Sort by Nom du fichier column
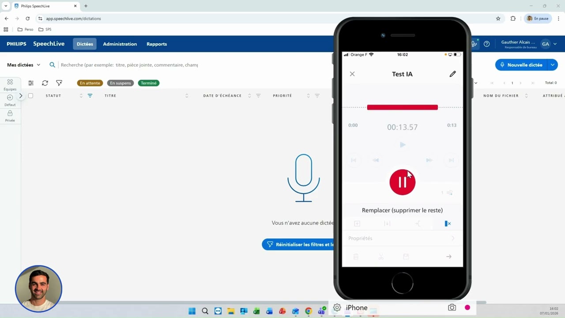The height and width of the screenshot is (318, 565). click(526, 96)
